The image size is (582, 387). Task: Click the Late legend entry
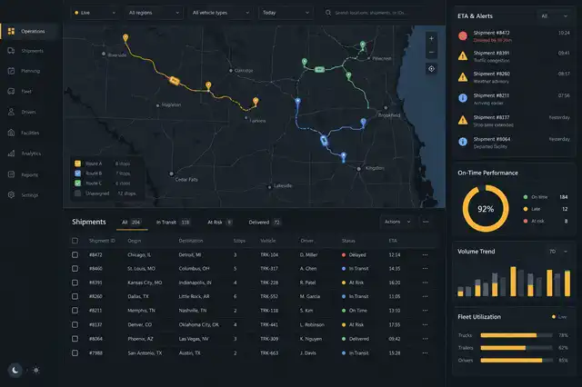click(546, 209)
